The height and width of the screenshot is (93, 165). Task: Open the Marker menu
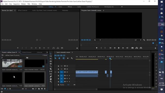tap(23, 4)
